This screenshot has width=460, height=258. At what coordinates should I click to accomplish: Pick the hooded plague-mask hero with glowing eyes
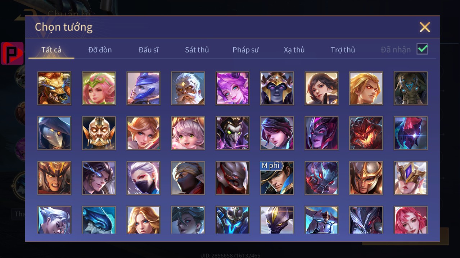54,133
